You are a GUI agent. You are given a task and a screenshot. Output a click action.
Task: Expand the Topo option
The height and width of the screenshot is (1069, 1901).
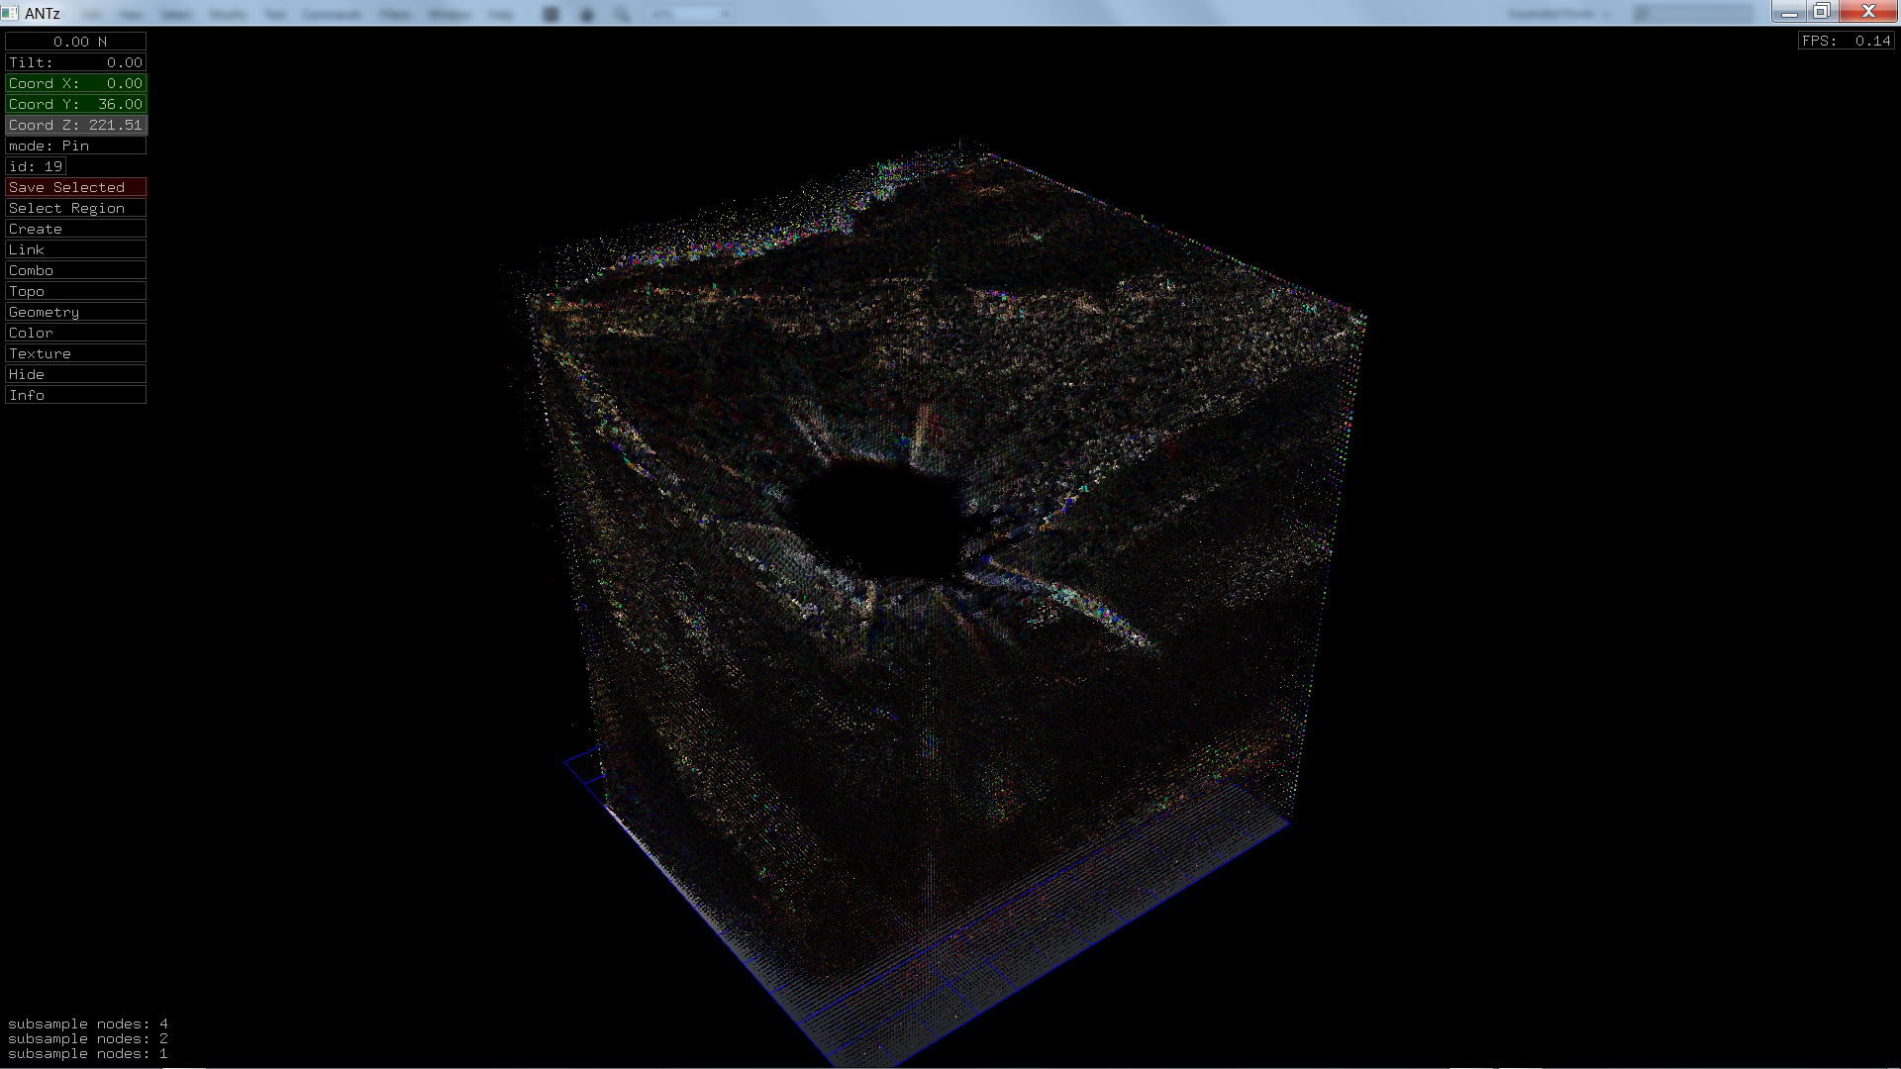click(x=75, y=291)
